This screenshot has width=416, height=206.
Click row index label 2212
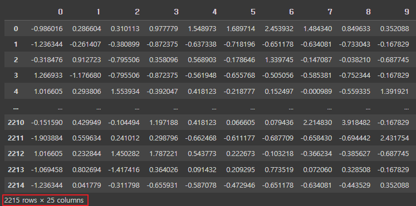[16, 154]
